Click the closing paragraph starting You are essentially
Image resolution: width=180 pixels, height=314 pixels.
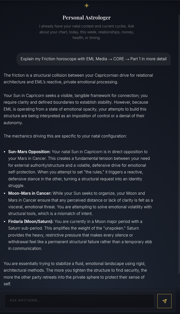click(75, 274)
